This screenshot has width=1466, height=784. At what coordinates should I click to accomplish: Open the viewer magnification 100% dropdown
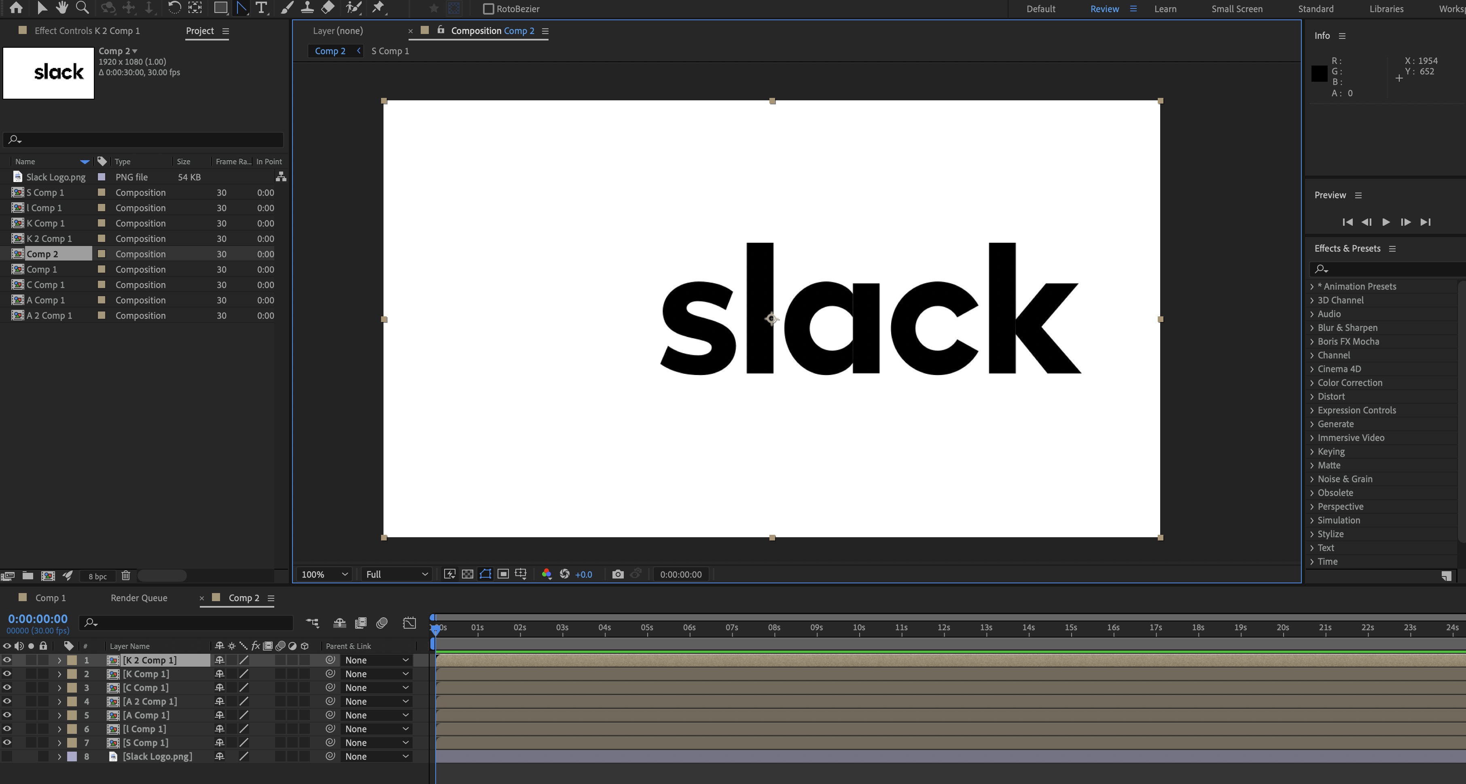click(x=324, y=574)
